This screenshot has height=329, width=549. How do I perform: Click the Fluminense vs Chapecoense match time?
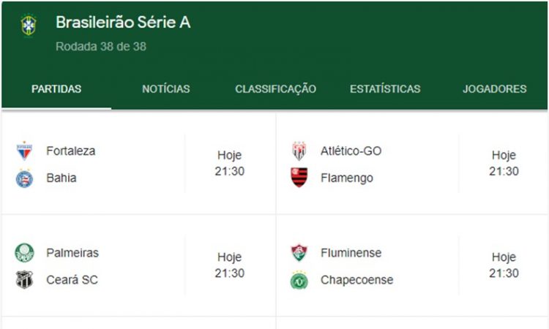(x=504, y=265)
